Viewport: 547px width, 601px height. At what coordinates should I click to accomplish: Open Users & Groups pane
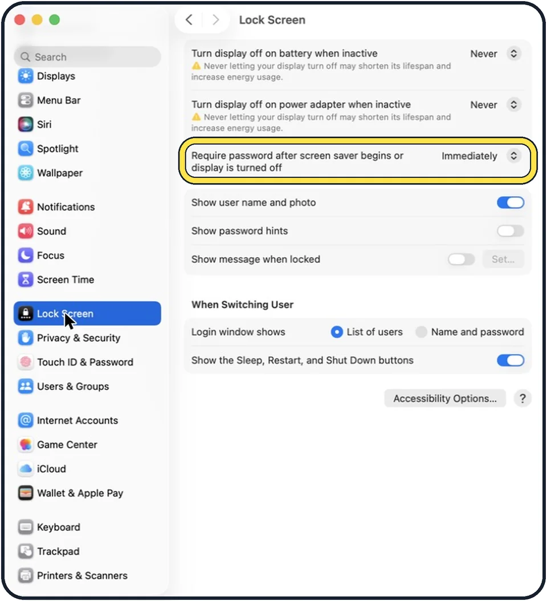pos(88,386)
